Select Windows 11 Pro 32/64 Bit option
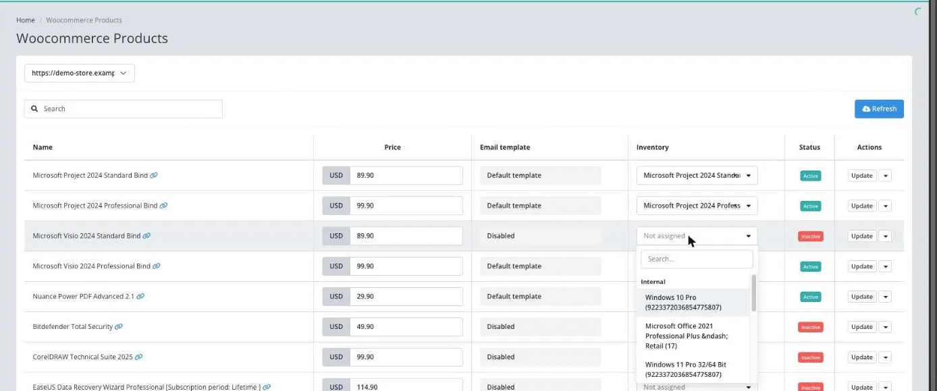Viewport: 937px width, 391px height. click(x=693, y=369)
